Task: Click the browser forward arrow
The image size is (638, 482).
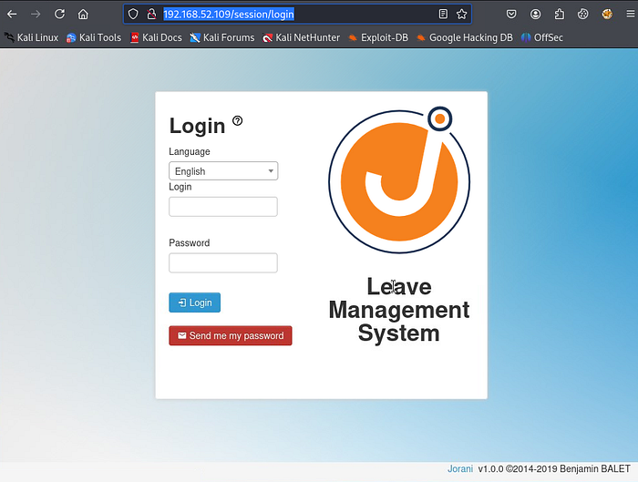Action: 36,15
